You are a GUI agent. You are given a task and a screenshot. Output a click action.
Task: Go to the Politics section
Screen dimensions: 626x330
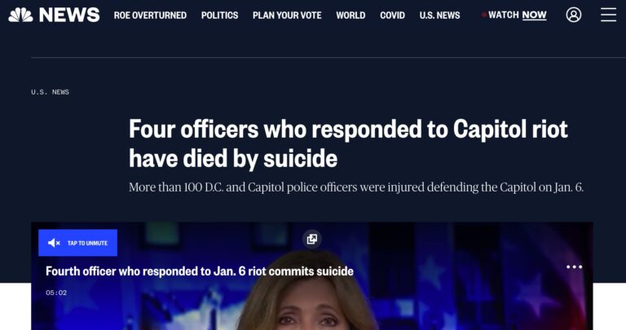219,15
